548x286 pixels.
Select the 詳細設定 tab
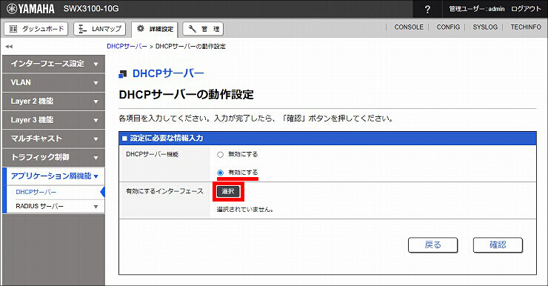(155, 29)
